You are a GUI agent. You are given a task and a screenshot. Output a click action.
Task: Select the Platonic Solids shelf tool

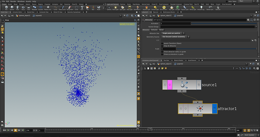[x=48, y=8]
